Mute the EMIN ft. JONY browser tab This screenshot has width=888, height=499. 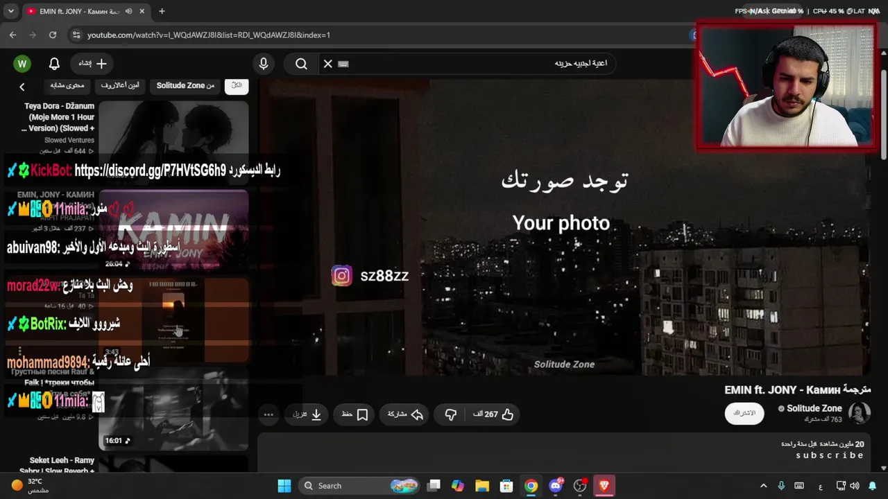[x=128, y=11]
